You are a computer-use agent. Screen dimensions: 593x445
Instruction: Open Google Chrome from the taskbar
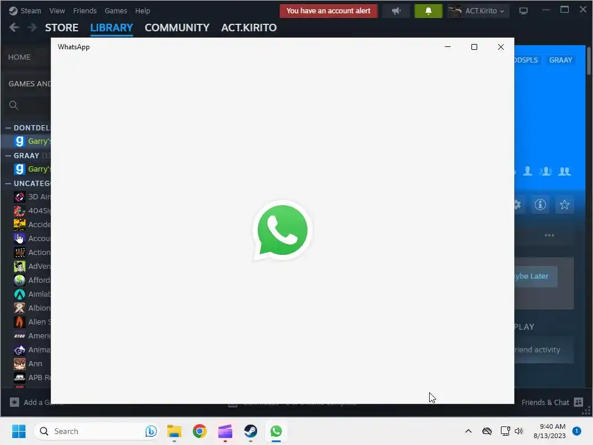200,431
